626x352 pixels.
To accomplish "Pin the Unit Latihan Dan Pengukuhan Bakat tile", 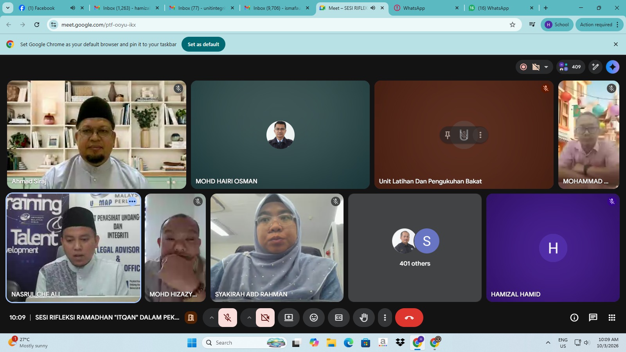I will (x=448, y=135).
